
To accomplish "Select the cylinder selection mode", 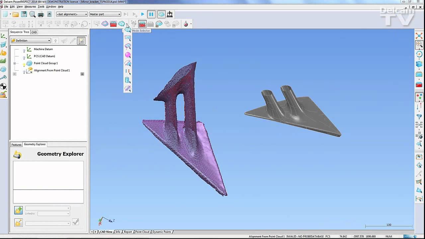I will 128,80.
